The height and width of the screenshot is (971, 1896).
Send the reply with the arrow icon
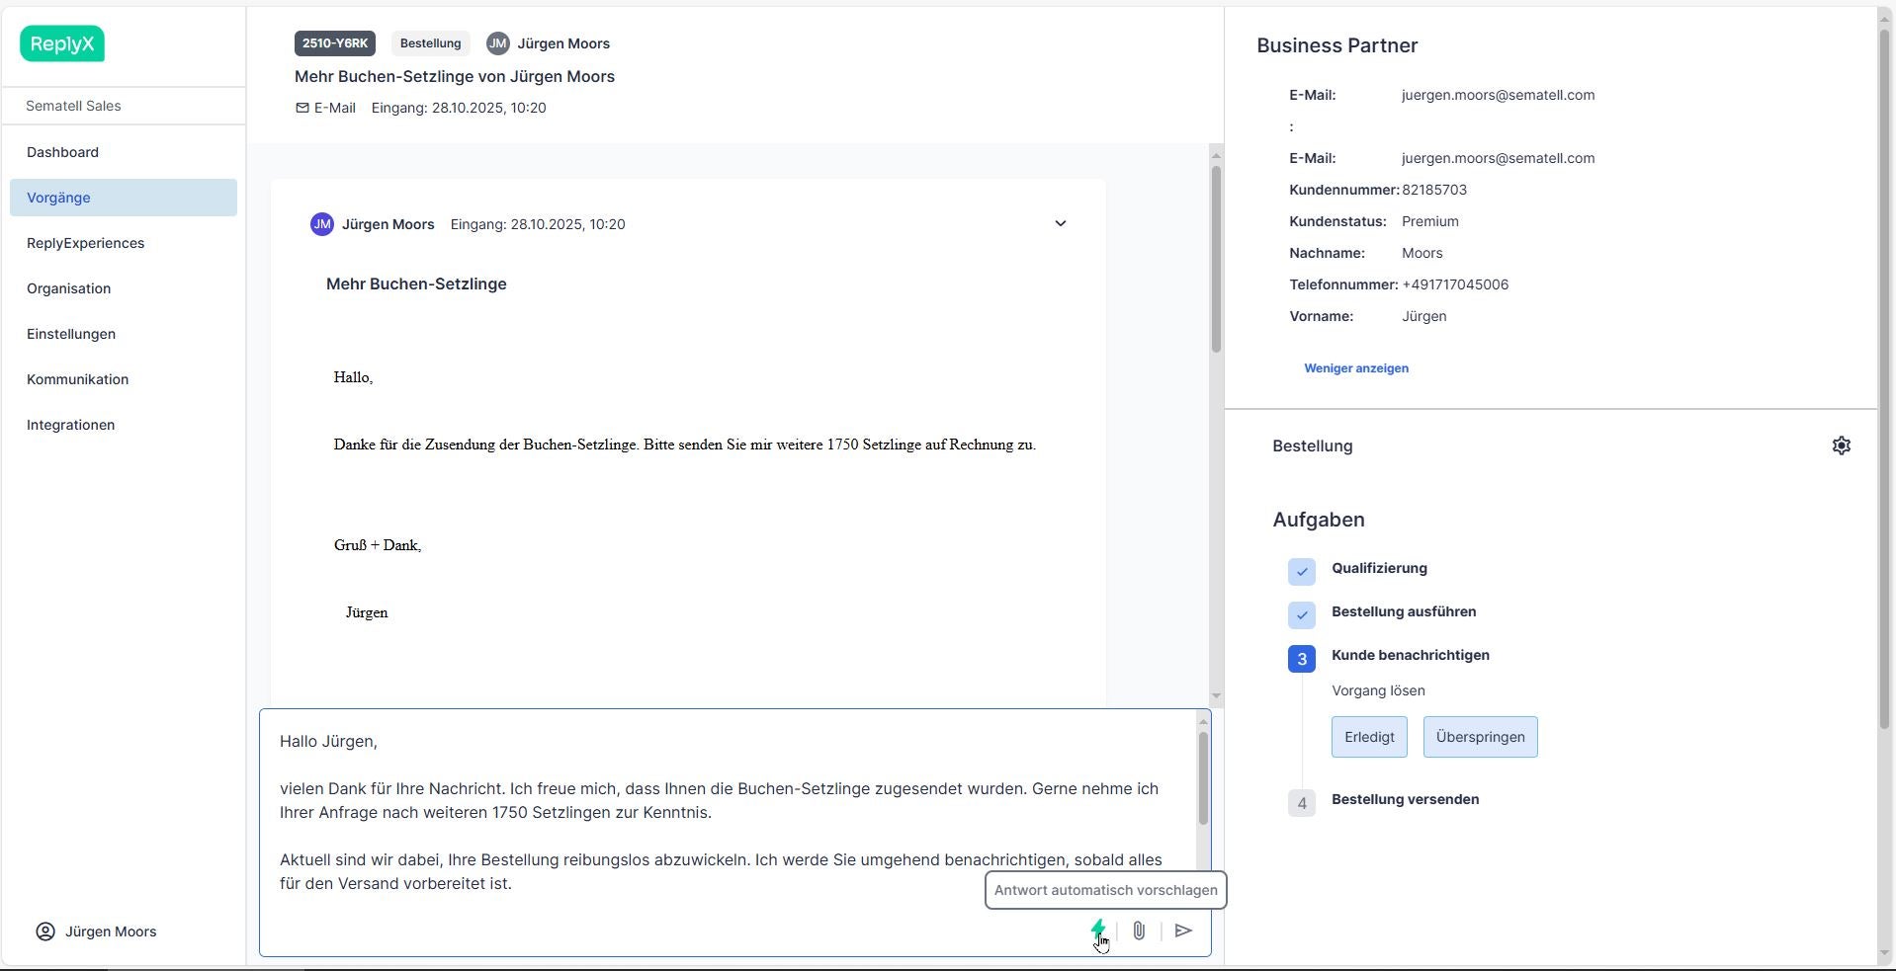coord(1183,931)
